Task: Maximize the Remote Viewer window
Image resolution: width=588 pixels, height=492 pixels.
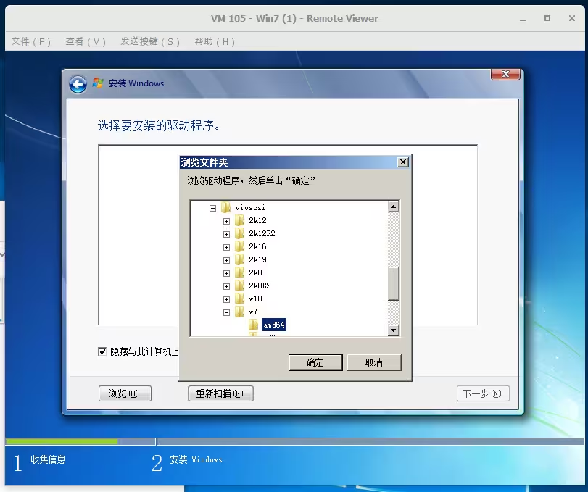Action: (547, 18)
